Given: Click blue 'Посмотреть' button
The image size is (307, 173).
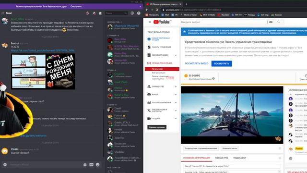Looking at the screenshot, I should pos(222,63).
